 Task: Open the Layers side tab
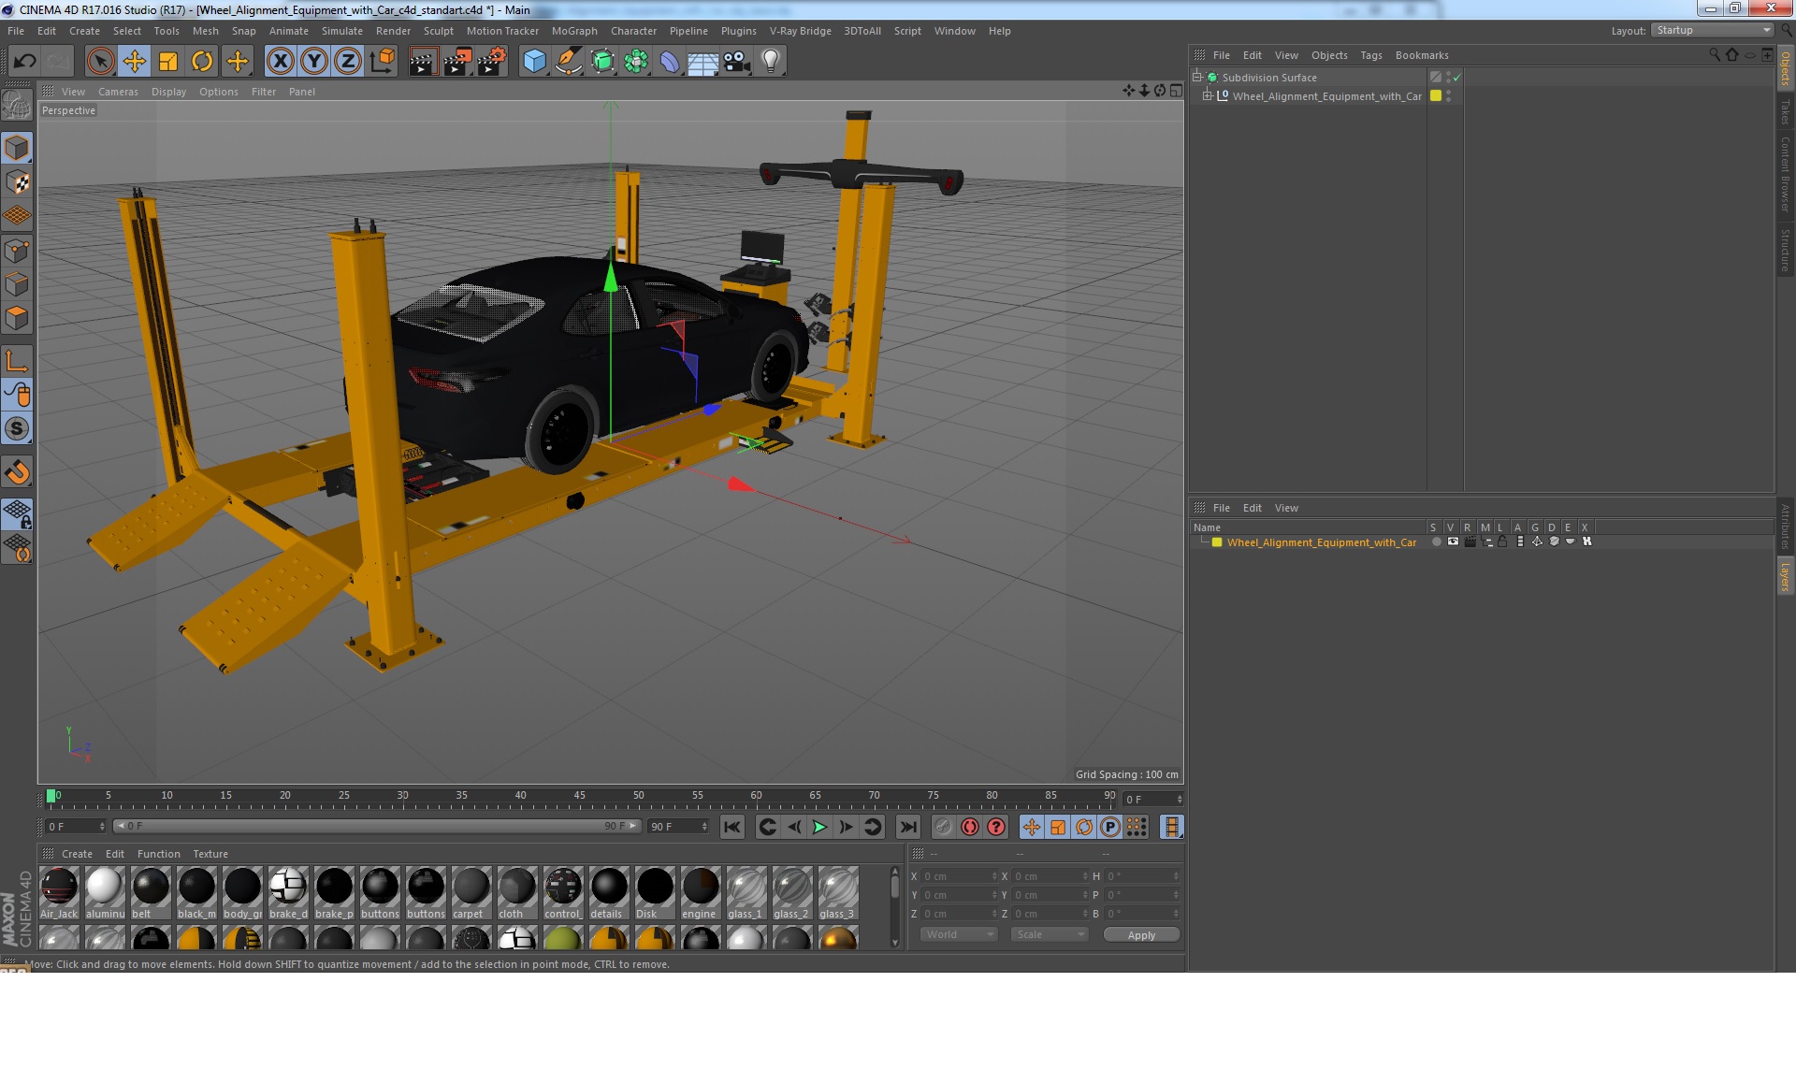click(1786, 577)
